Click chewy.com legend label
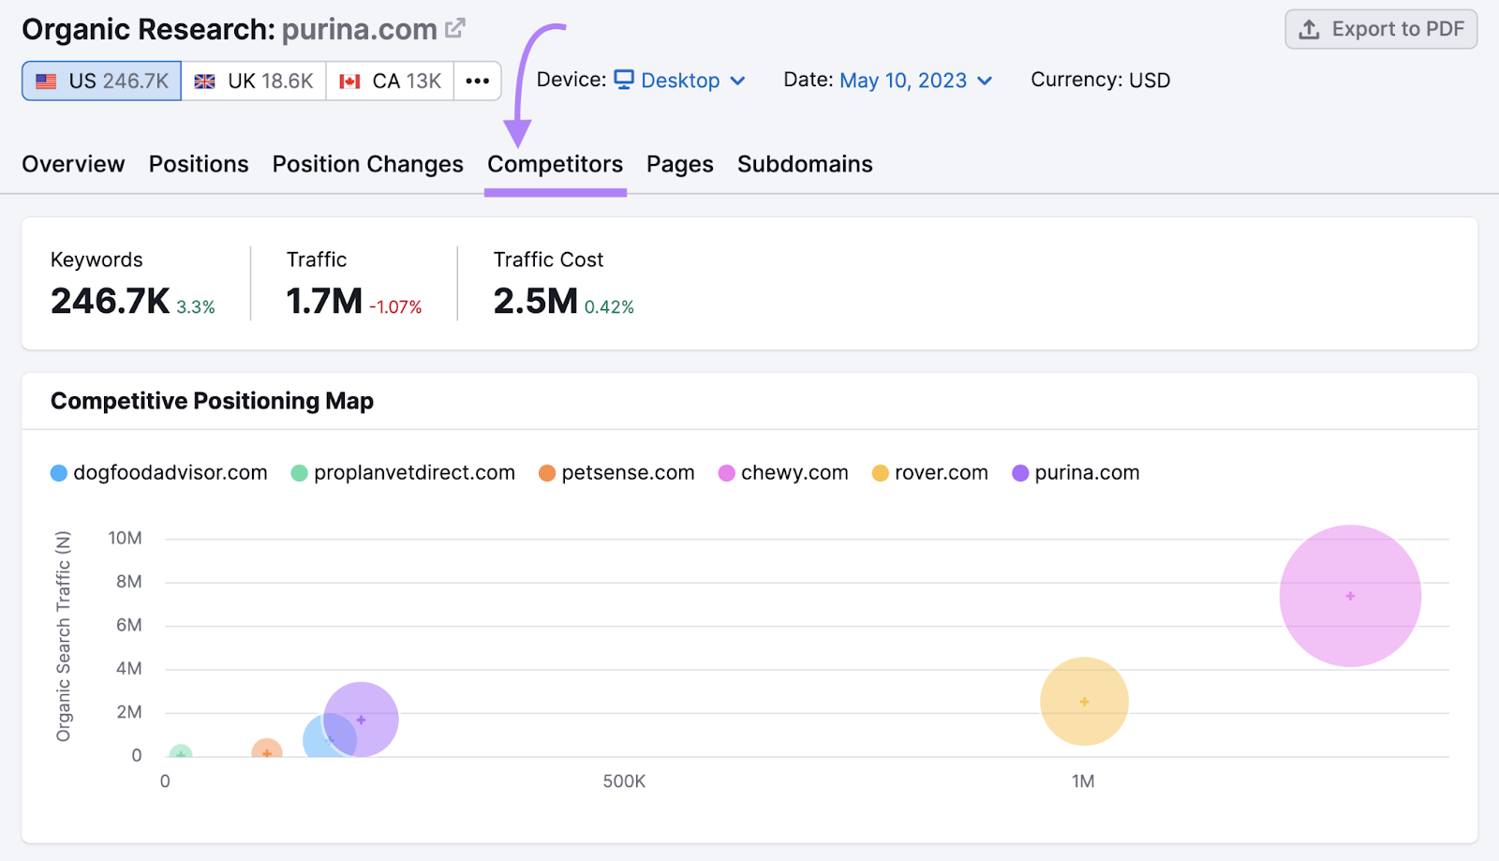Screen dimensions: 1499x861 point(794,473)
